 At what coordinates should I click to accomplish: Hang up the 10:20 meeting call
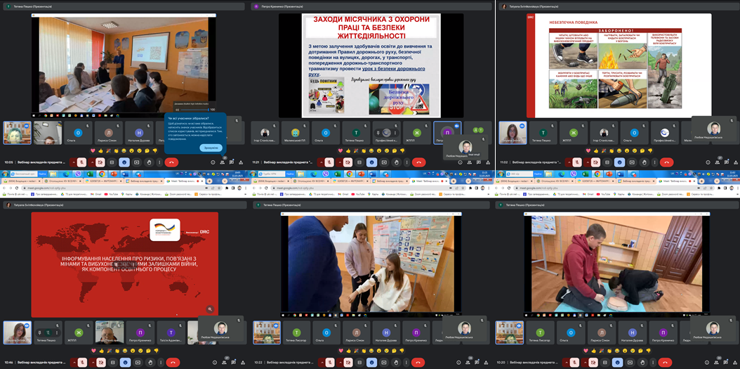(x=666, y=363)
